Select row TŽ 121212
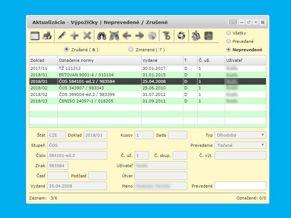The height and width of the screenshot is (218, 291). point(148,68)
